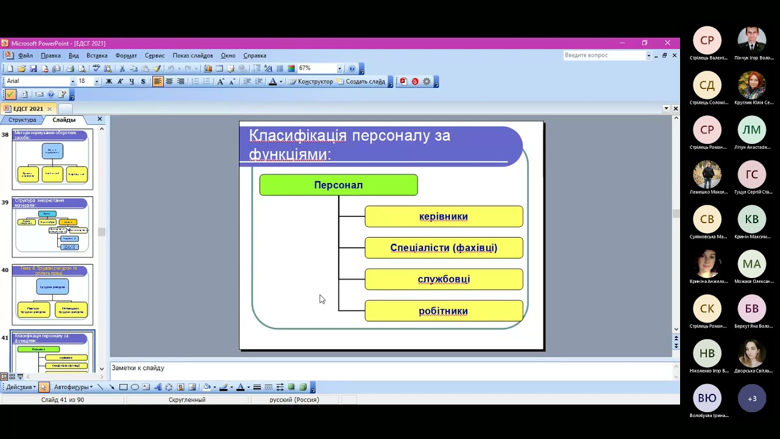Open the 3-D style options
Image resolution: width=780 pixels, height=439 pixels.
(x=303, y=387)
